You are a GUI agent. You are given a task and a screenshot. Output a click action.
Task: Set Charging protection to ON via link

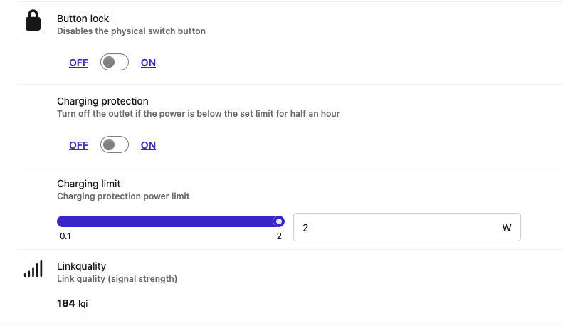click(x=148, y=145)
